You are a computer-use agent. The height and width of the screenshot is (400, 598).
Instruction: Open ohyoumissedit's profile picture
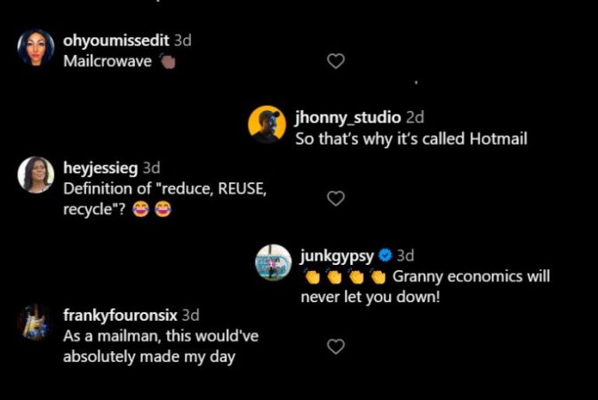pyautogui.click(x=36, y=48)
